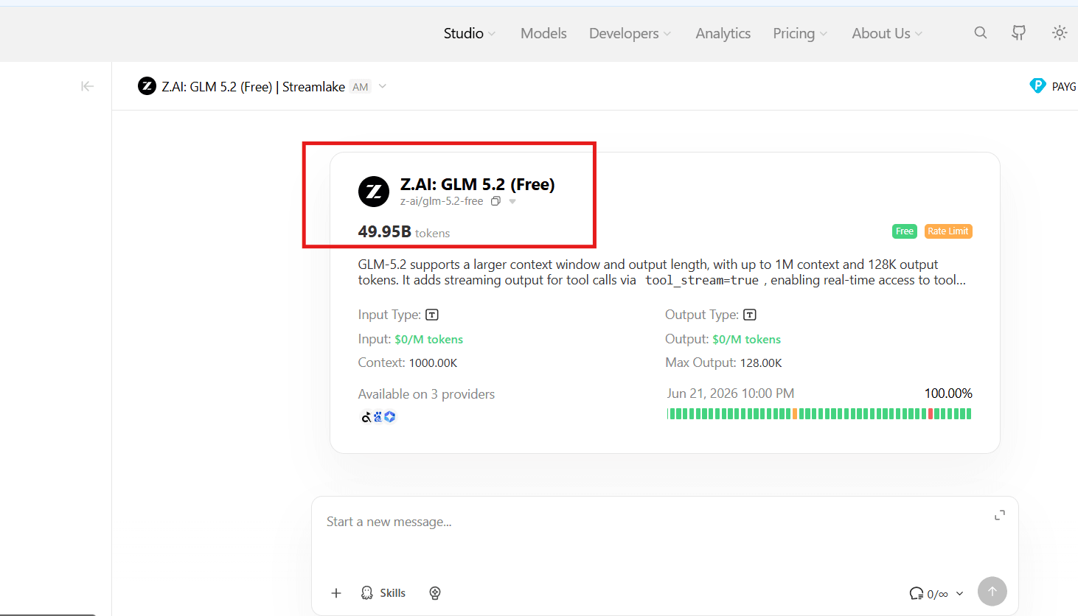Send message with the up-arrow button
This screenshot has height=616, width=1078.
992,591
